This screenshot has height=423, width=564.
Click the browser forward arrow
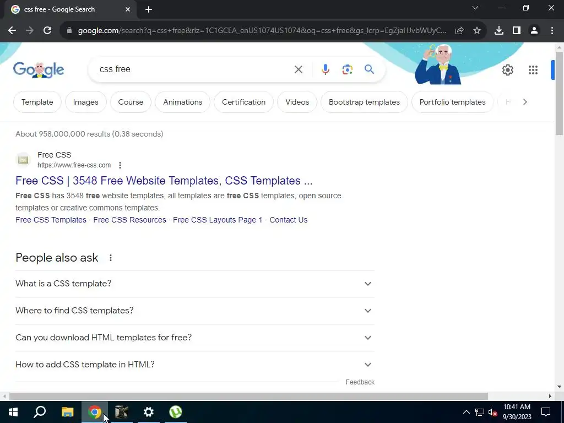tap(30, 31)
